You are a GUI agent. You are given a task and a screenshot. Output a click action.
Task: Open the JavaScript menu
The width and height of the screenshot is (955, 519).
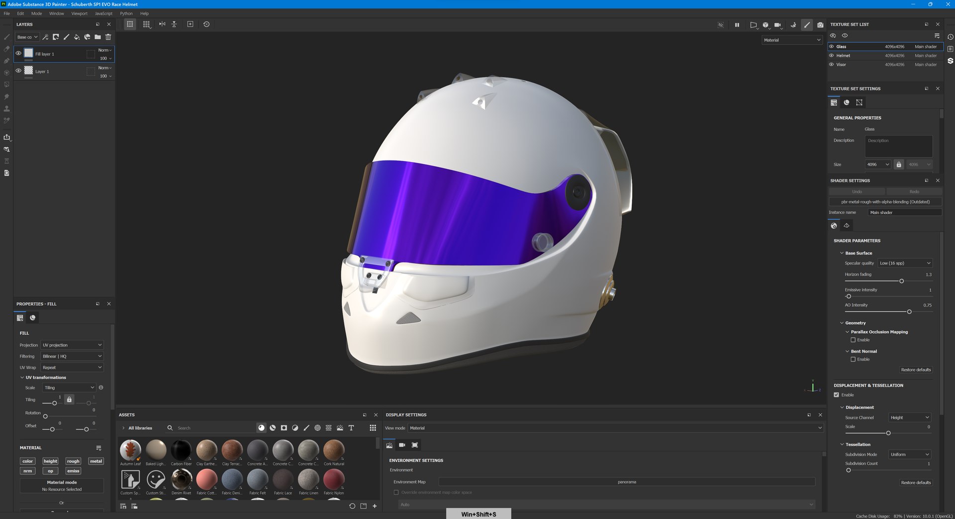coord(103,13)
